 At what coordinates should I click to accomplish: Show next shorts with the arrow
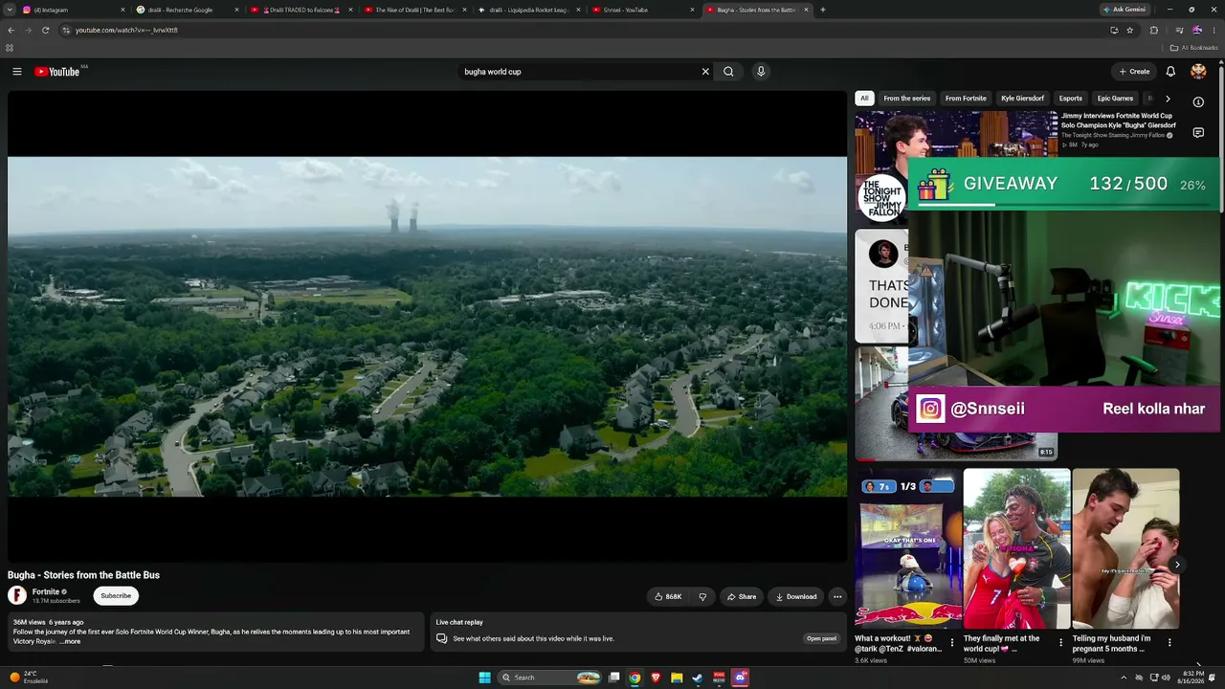(1177, 565)
